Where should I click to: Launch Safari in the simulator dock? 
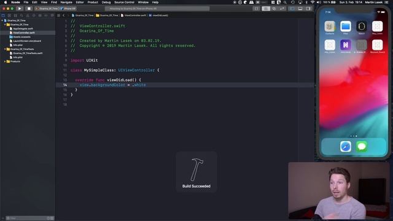[x=346, y=146]
